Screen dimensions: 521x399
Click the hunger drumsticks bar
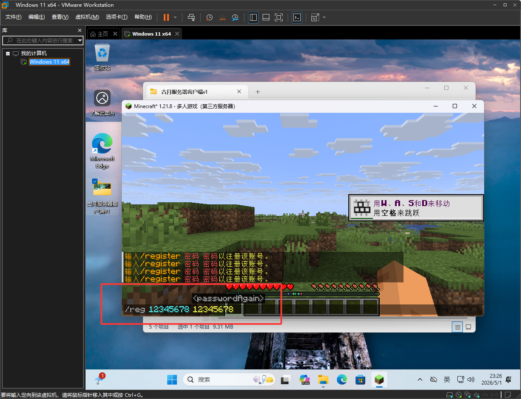345,287
